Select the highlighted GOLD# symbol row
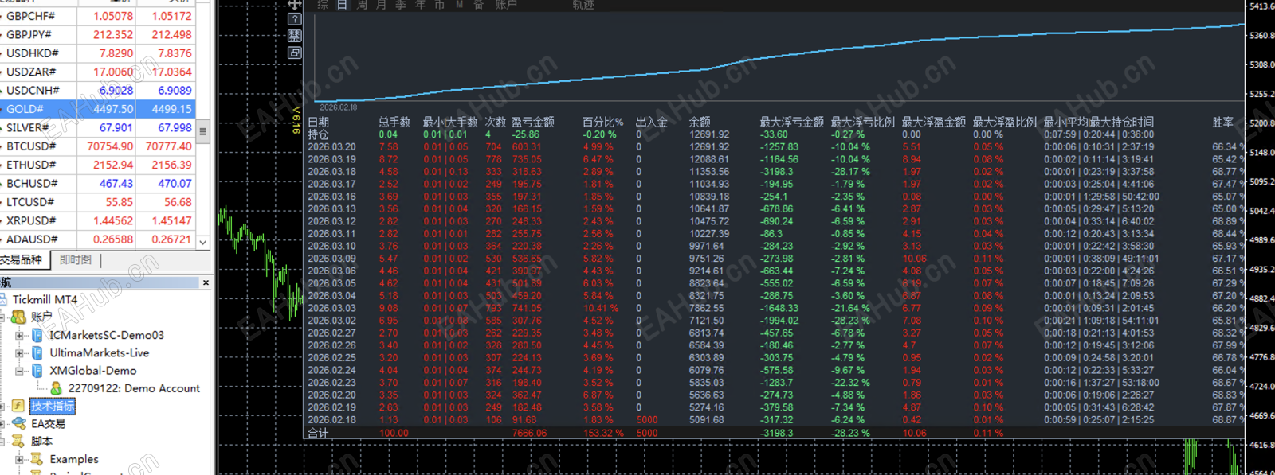This screenshot has height=475, width=1275. pos(97,109)
